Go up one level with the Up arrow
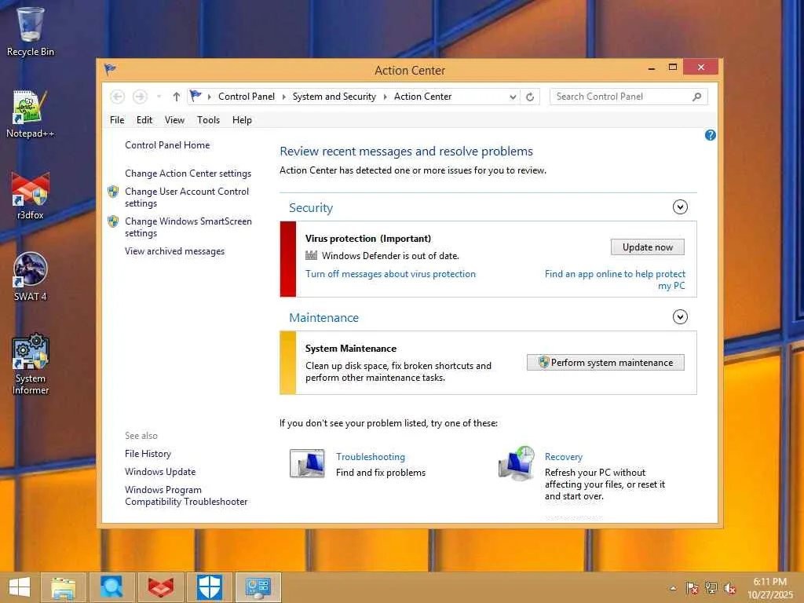This screenshot has height=603, width=804. coord(177,97)
